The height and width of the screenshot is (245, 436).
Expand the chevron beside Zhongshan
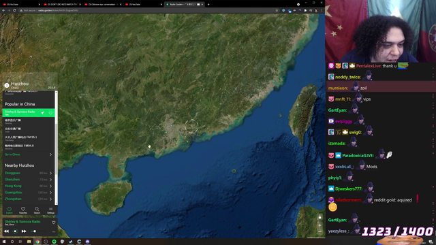point(50,199)
